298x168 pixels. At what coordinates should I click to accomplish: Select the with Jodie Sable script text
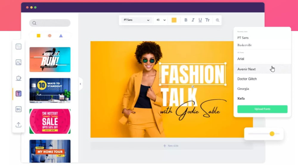[193, 110]
